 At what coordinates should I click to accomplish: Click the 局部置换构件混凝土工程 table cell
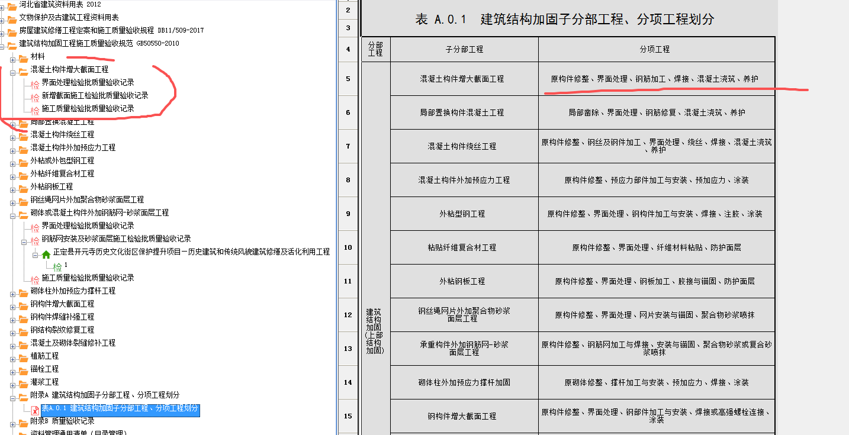tap(464, 112)
